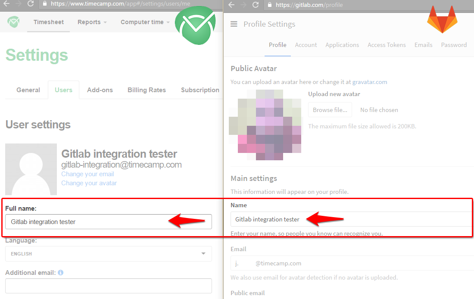Go back in TimeCamp browser window
This screenshot has height=299, width=474.
(x=6, y=3)
